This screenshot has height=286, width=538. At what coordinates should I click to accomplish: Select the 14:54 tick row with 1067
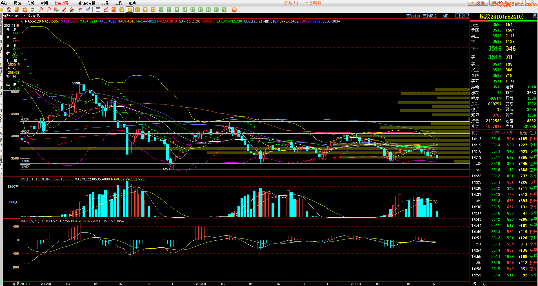pos(504,250)
